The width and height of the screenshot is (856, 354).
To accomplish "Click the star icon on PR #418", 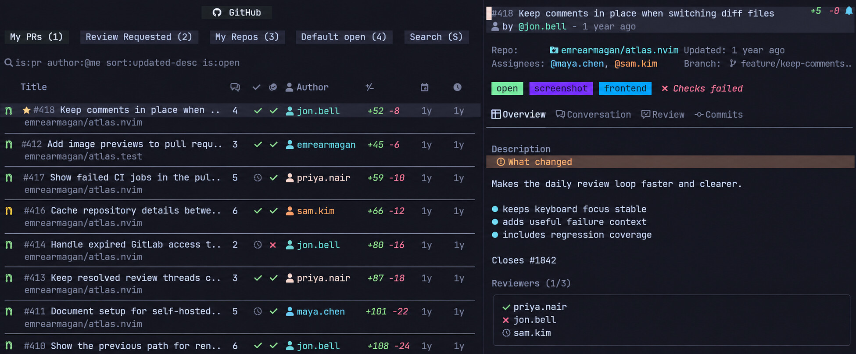I will [x=26, y=110].
